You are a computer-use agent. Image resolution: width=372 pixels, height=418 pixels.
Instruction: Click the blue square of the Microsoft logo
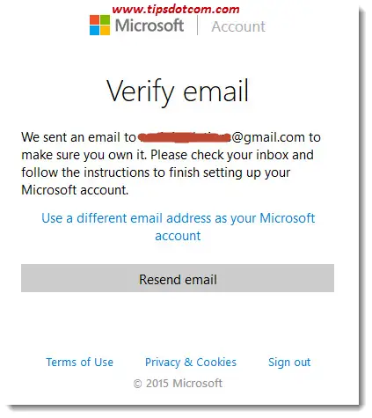click(x=95, y=31)
